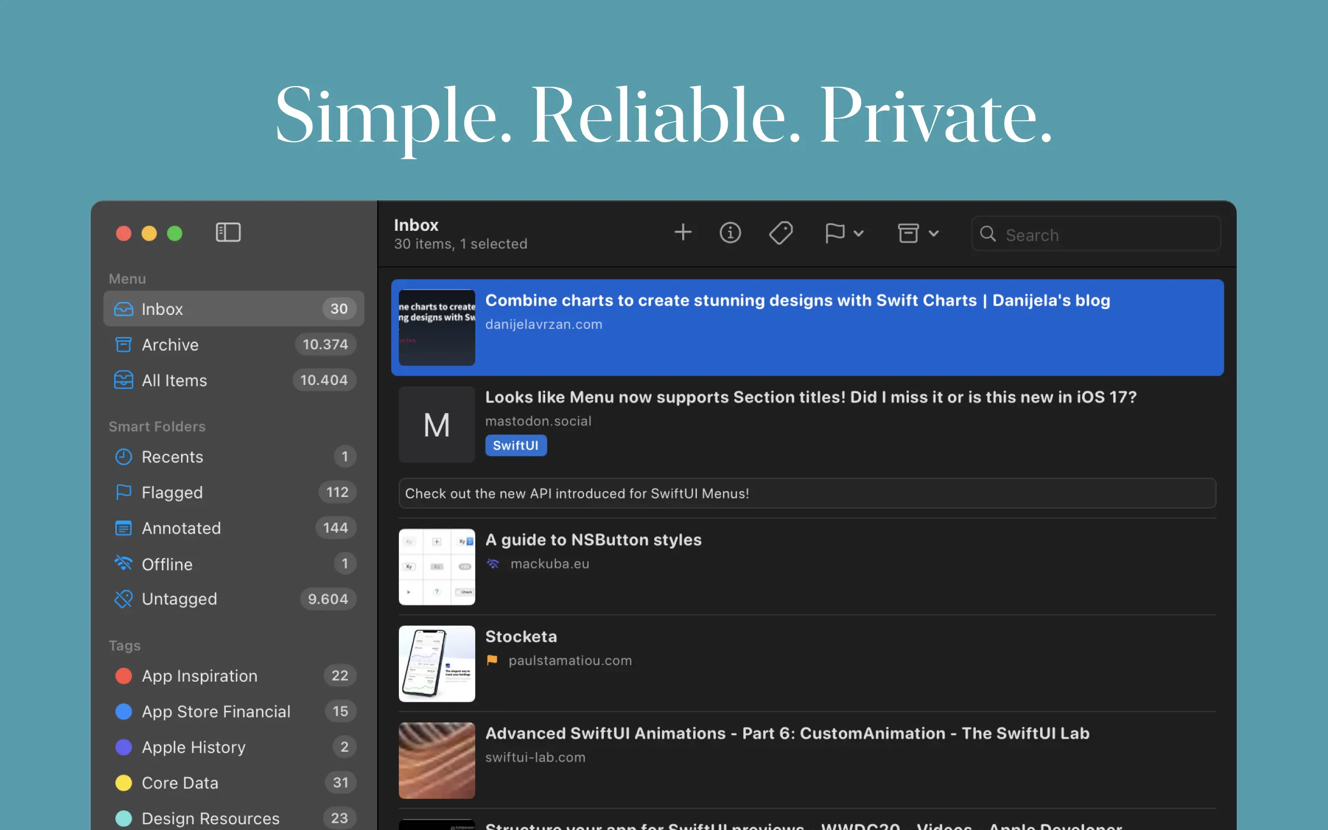Click the flag icon in toolbar
1328x830 pixels.
tap(834, 233)
